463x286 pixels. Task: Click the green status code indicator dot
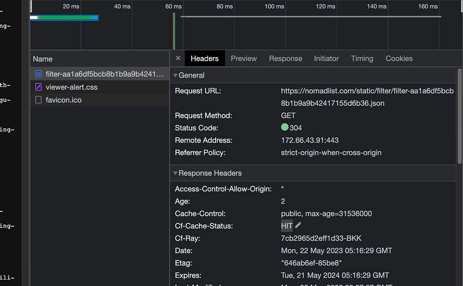pos(285,127)
